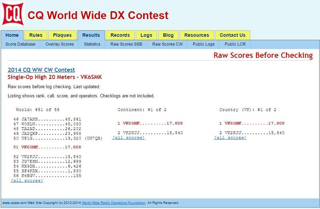Image resolution: width=320 pixels, height=209 pixels.
Task: Select row 52 VK2KJJ in World list
Action: pyautogui.click(x=47, y=157)
